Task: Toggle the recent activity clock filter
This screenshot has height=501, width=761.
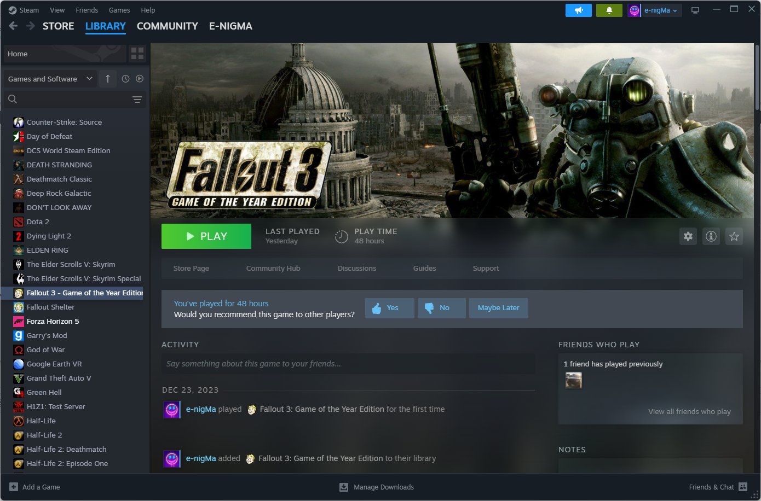Action: point(125,79)
